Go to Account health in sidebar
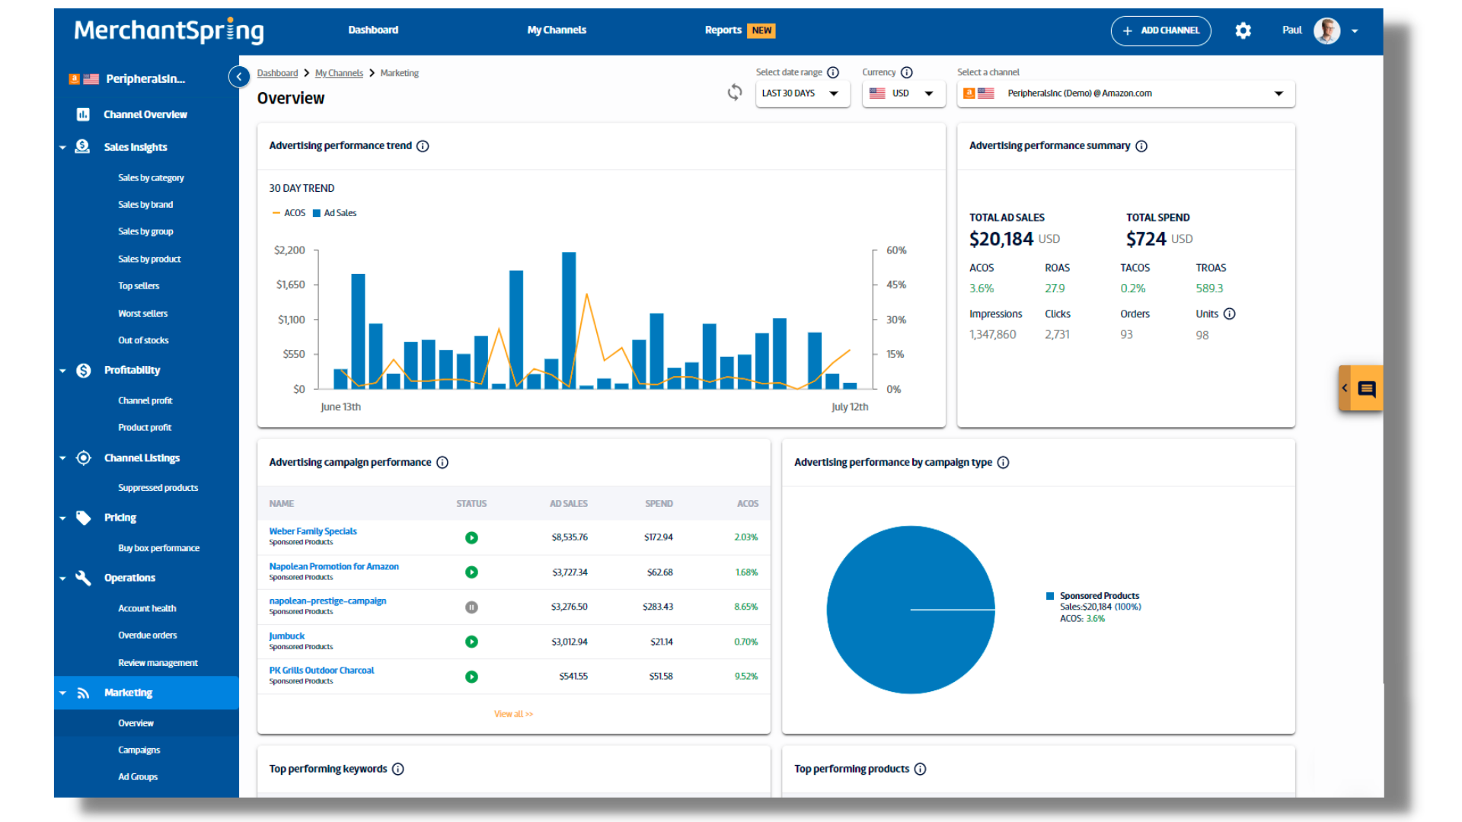This screenshot has height=822, width=1462. [147, 609]
